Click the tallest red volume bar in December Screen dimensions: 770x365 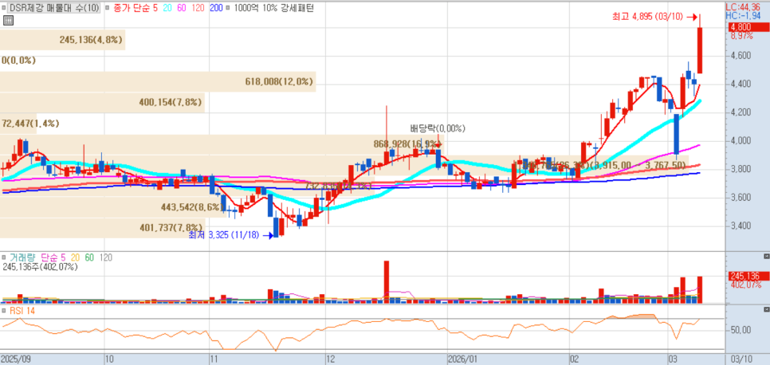(x=387, y=281)
